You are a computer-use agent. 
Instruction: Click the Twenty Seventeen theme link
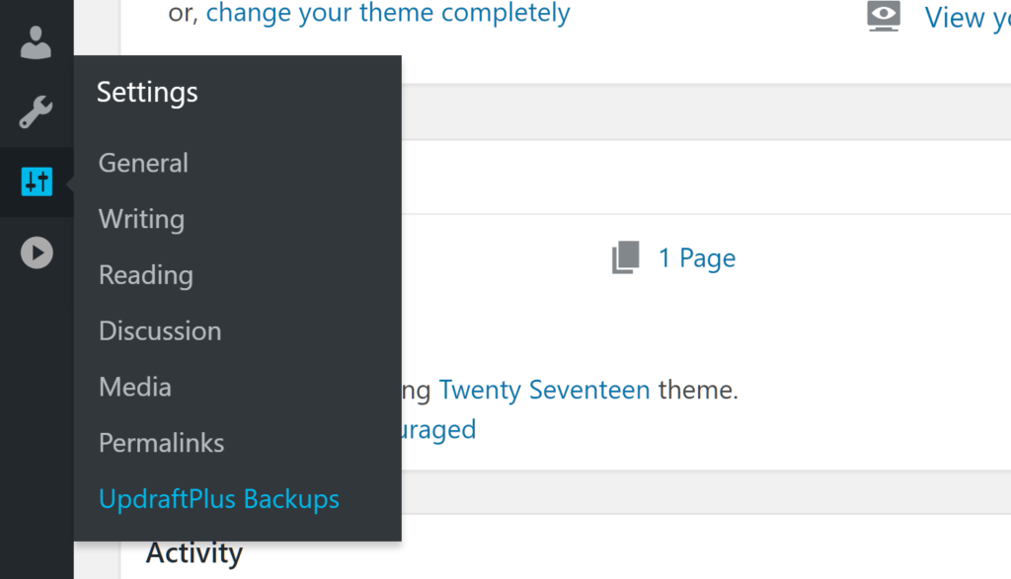[544, 390]
